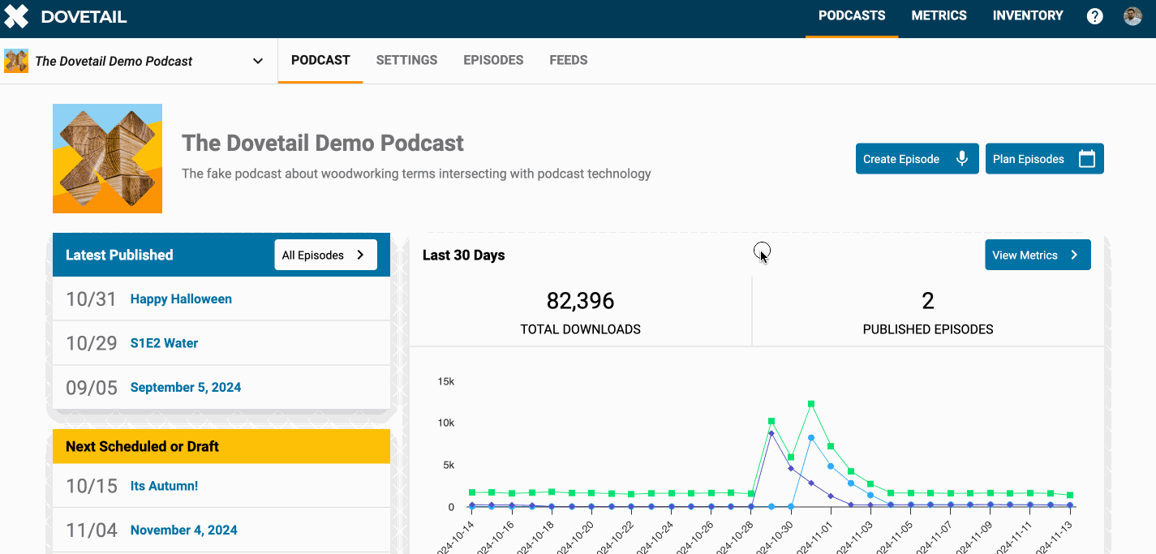Screen dimensions: 1156x554
Task: Click the podcast description about woodworking terms
Action: (416, 174)
